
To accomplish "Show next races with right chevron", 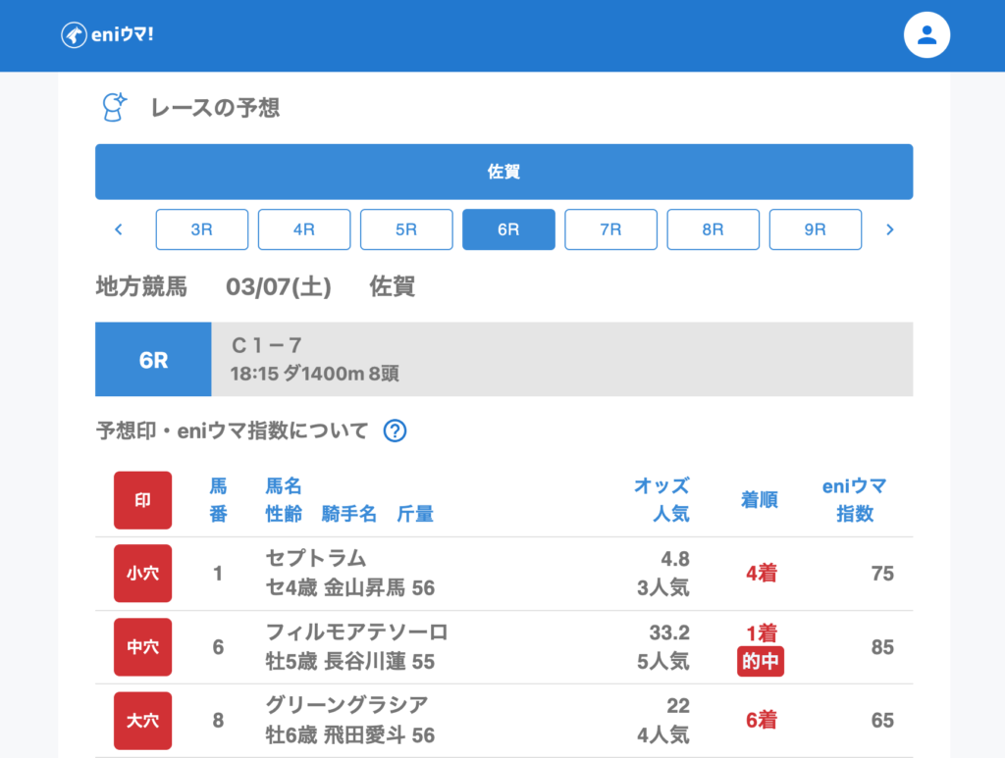I will (x=890, y=229).
